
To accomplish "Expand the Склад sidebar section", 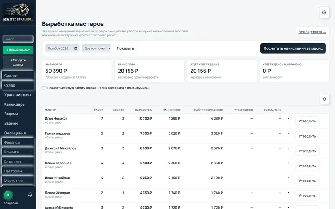I will tap(18, 85).
